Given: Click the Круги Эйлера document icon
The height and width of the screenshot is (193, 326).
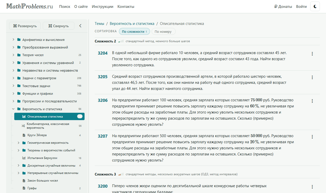Looking at the screenshot, I should pos(24,135).
